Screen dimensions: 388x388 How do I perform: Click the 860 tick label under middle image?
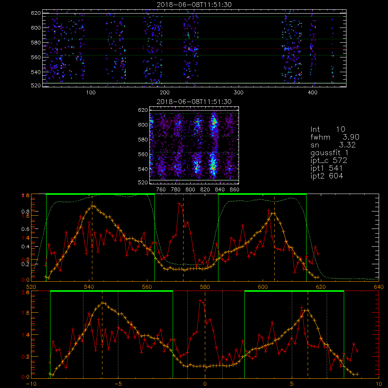tap(235, 190)
